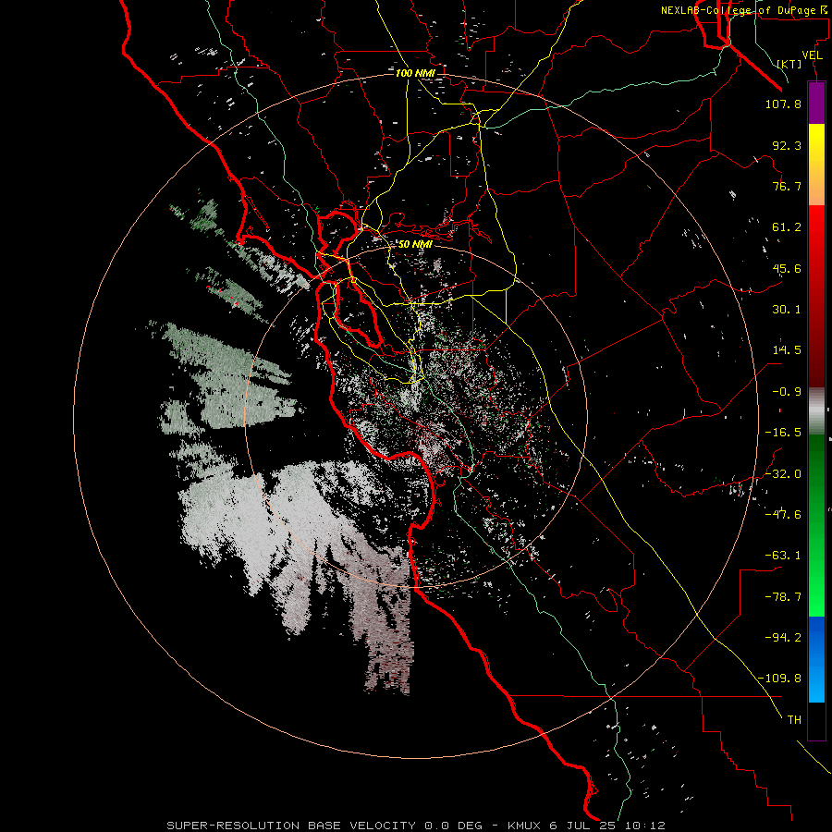
Task: Pick the blue segment of the color bar
Action: click(816, 659)
